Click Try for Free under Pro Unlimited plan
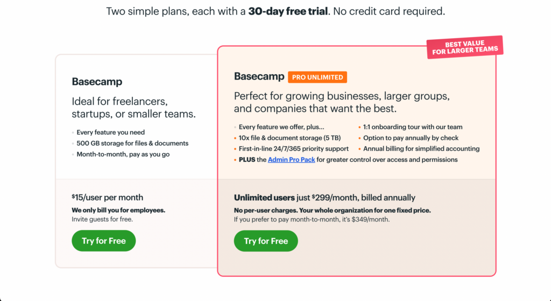Screen dimensions: 551x301 pyautogui.click(x=266, y=241)
